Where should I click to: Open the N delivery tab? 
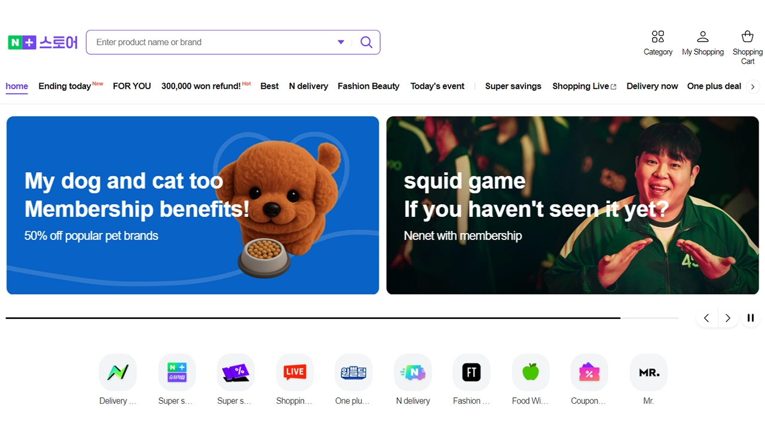coord(308,86)
